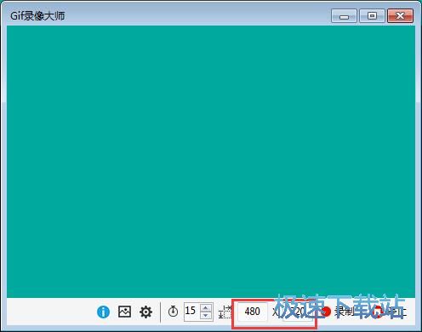
Task: Click the x separator between size fields
Action: click(x=275, y=312)
